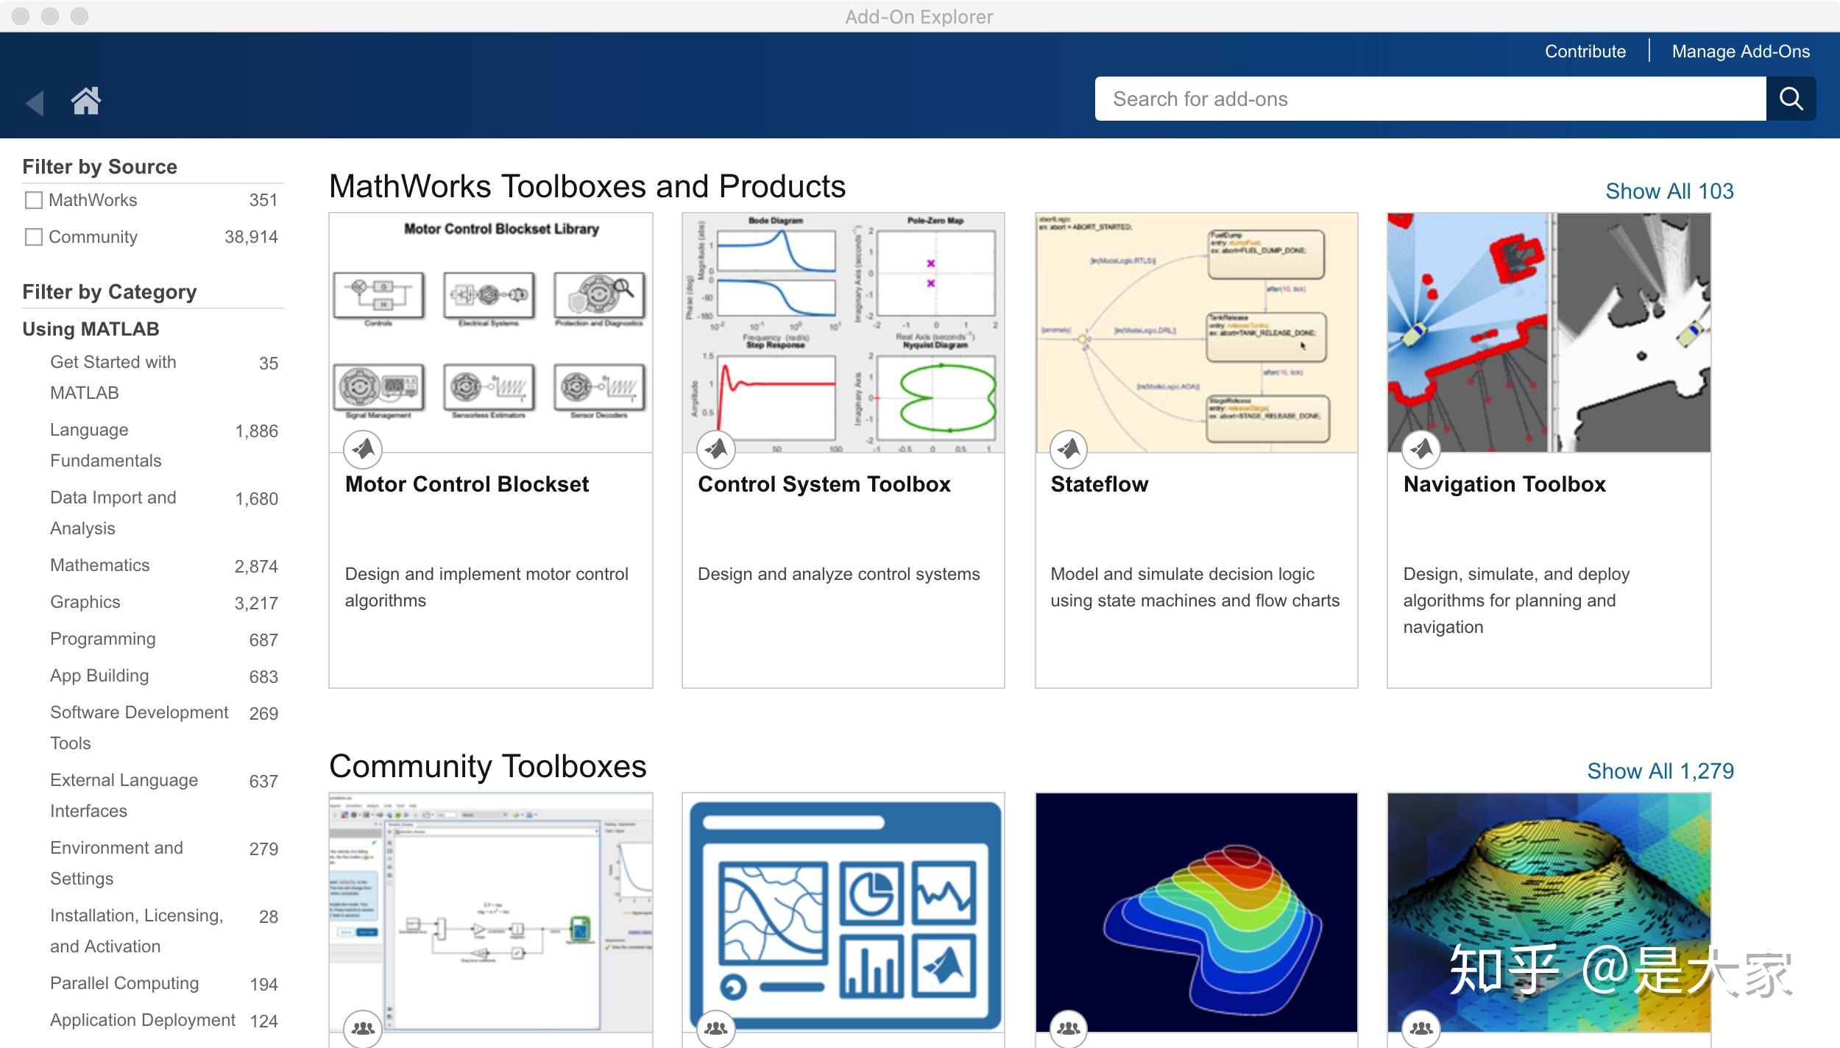1840x1048 pixels.
Task: Select the Parallel Computing category
Action: [124, 983]
